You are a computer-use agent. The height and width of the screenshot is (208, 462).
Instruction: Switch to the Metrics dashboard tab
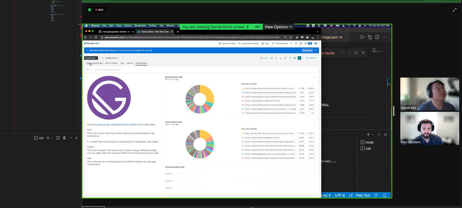[130, 63]
